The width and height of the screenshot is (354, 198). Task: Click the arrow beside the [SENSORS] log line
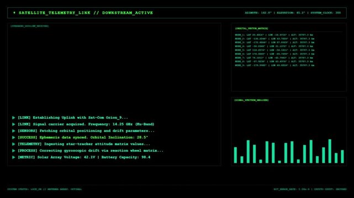pos(14,131)
